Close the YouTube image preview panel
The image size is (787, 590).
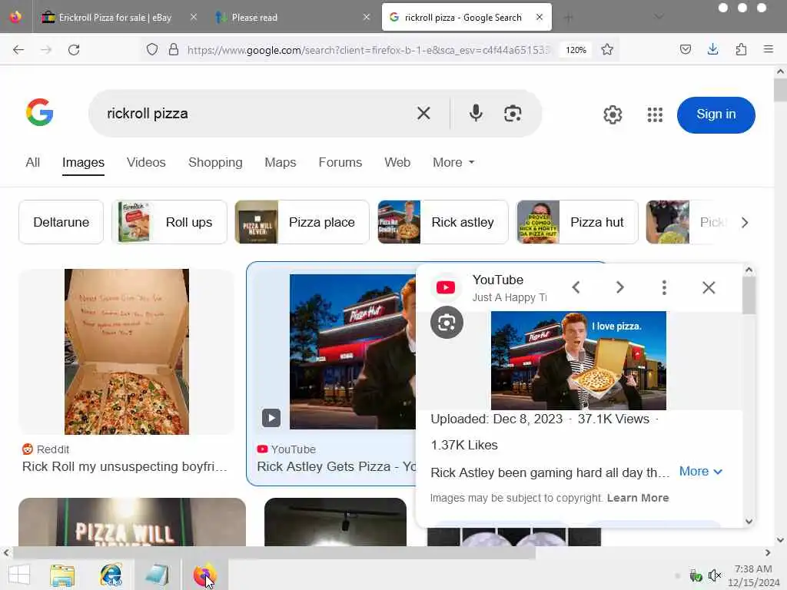(x=709, y=287)
